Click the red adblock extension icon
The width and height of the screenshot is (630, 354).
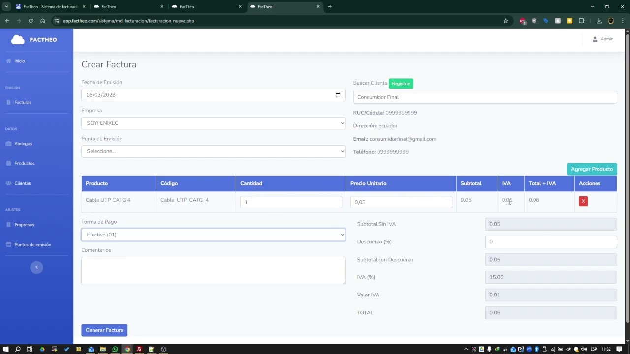523,21
